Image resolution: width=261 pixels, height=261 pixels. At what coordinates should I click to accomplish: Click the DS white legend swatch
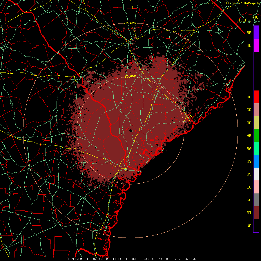[x=256, y=174]
